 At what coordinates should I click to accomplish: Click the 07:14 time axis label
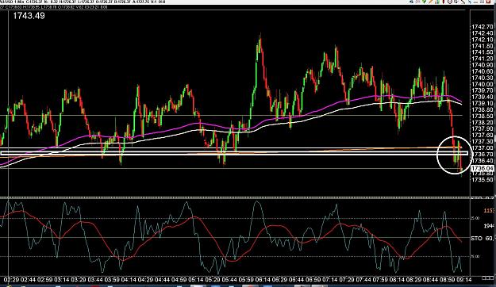329,280
